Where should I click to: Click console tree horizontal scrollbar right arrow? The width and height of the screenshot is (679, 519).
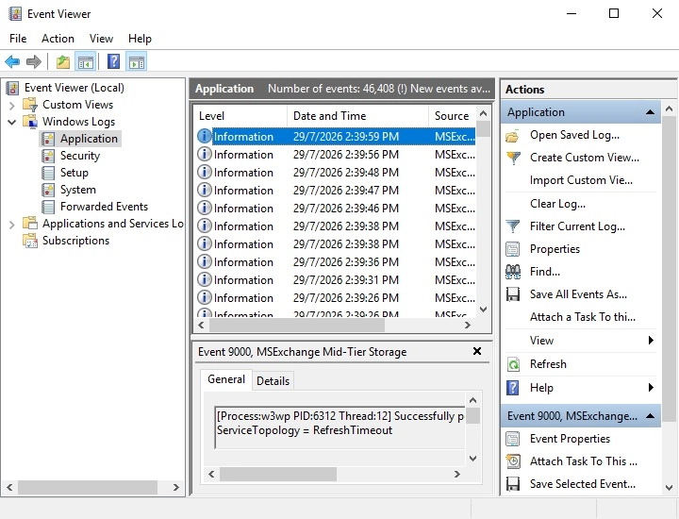click(175, 487)
